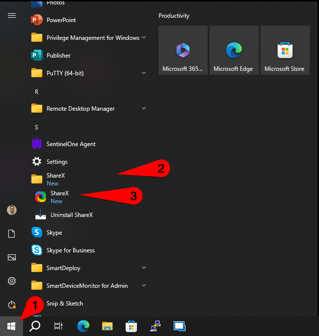Expand SmartDeviceMonitor for Admin chevron

[144, 285]
